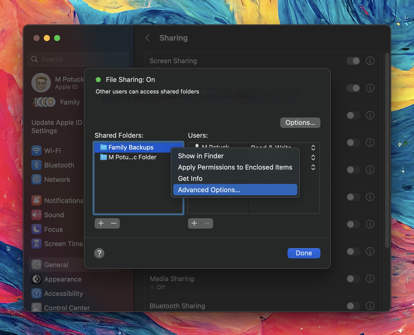Toggle Screen Sharing on

[353, 61]
